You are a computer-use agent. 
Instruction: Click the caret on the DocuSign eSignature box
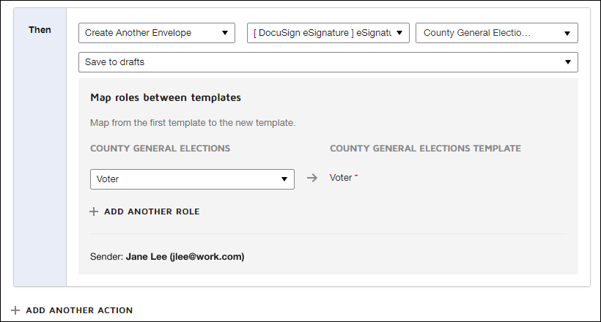[x=399, y=33]
